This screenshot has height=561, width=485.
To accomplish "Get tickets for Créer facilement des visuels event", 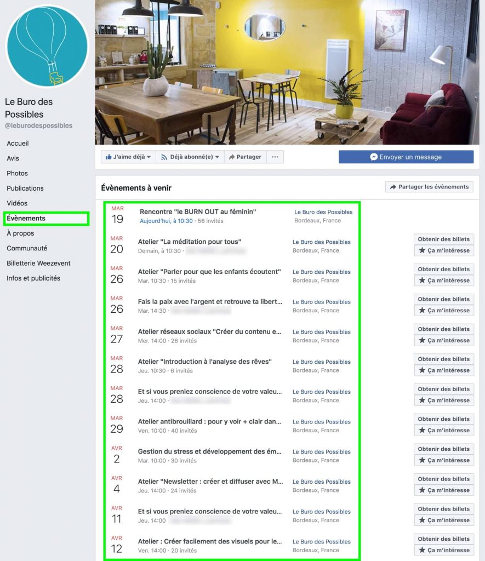I will tap(444, 539).
